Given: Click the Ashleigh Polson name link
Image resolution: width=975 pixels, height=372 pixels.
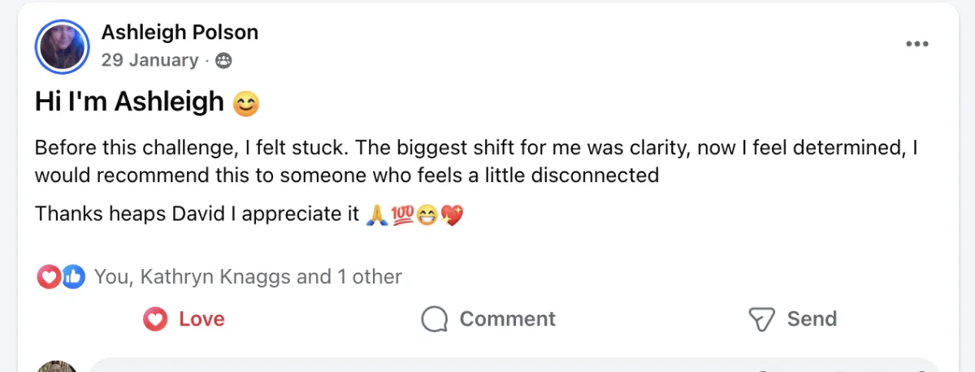Looking at the screenshot, I should (180, 32).
